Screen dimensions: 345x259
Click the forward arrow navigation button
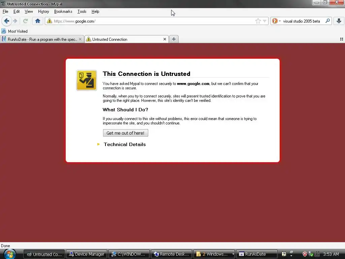click(x=15, y=21)
